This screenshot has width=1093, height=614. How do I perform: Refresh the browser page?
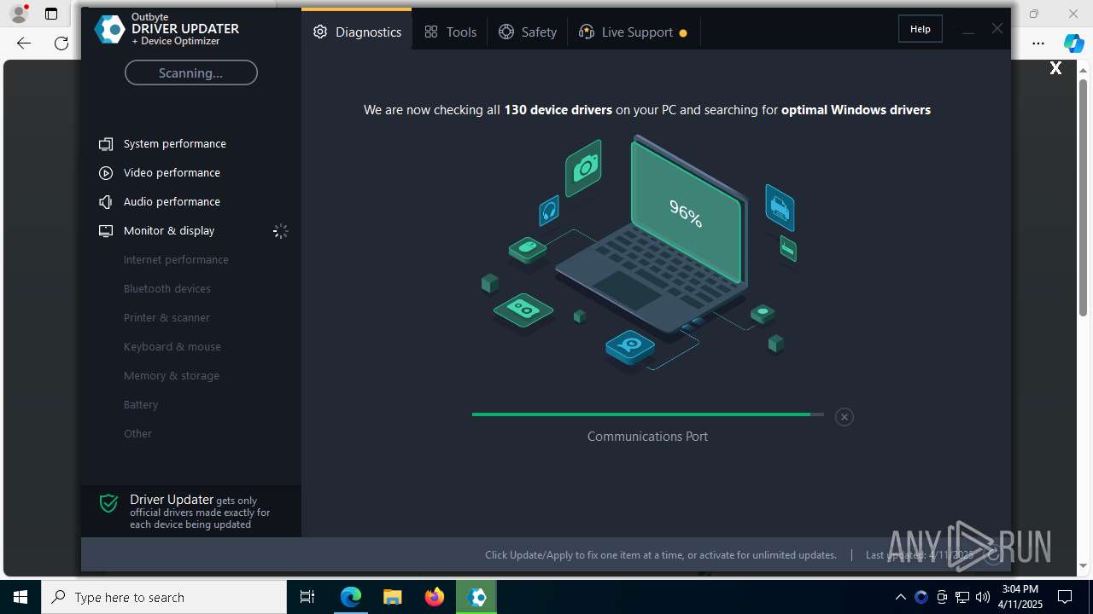61,43
